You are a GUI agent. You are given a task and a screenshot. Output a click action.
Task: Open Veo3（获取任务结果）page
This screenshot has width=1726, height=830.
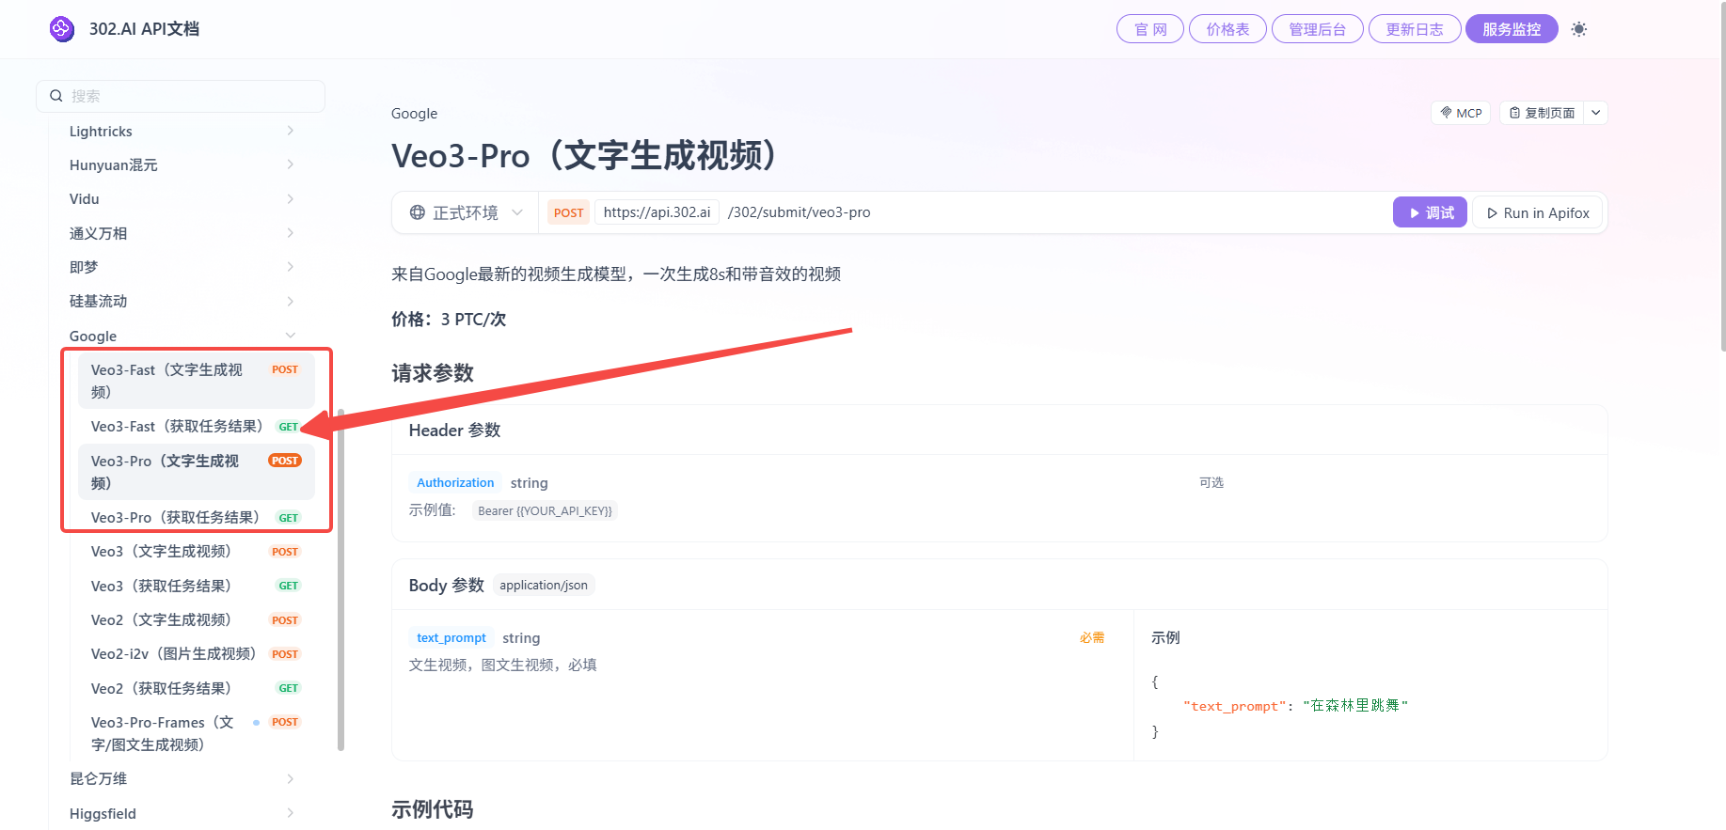pyautogui.click(x=196, y=586)
